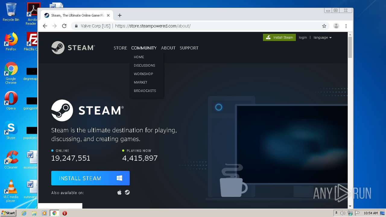Click the large Steam logo in the hero
The width and height of the screenshot is (386, 217).
coord(87,110)
